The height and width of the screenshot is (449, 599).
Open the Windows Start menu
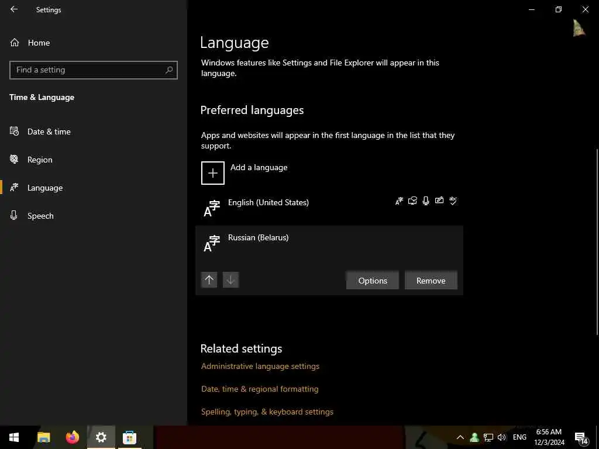click(14, 437)
